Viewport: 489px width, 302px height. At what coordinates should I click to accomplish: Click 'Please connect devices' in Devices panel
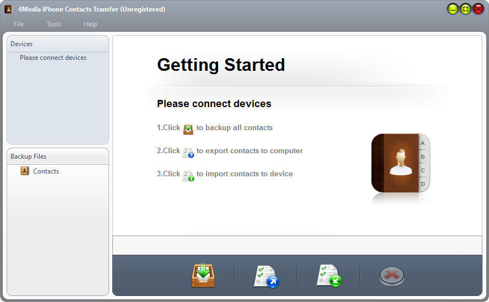coord(53,58)
